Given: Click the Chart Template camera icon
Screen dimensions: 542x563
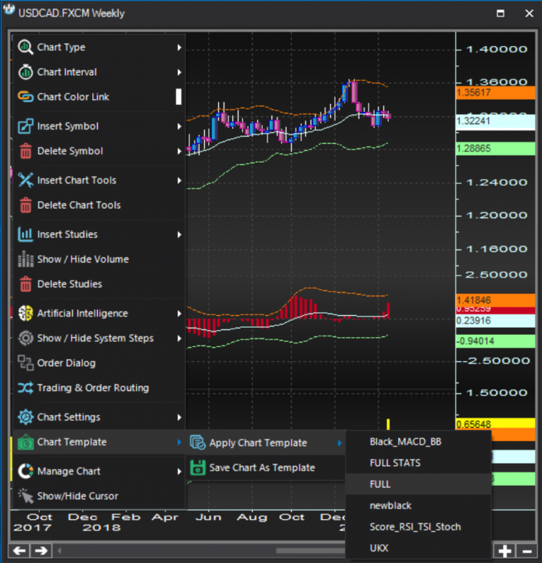Looking at the screenshot, I should [x=26, y=442].
